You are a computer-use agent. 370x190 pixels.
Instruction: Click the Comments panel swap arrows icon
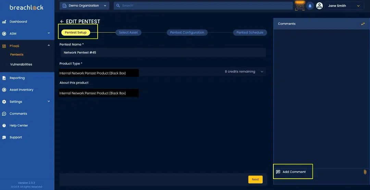363,24
